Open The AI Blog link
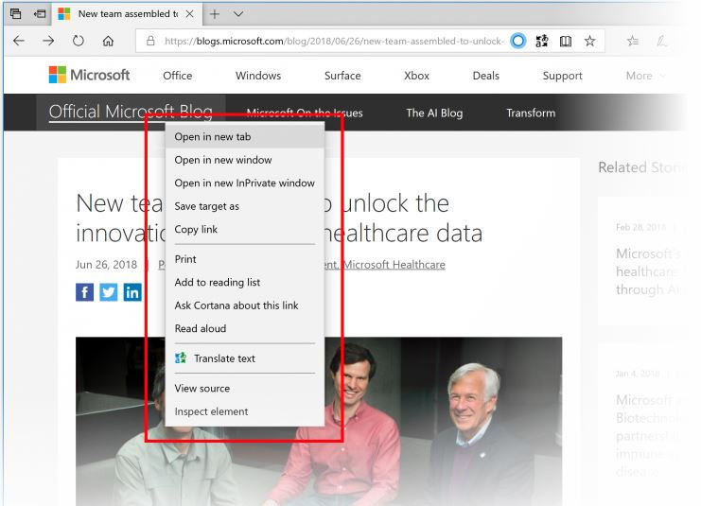701x506 pixels. click(x=434, y=113)
